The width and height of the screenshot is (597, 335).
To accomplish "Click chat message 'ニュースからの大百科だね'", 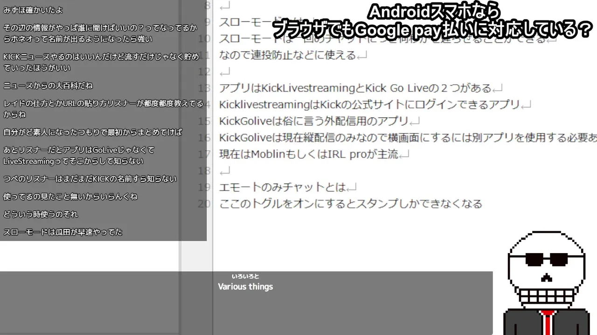I will (x=48, y=86).
